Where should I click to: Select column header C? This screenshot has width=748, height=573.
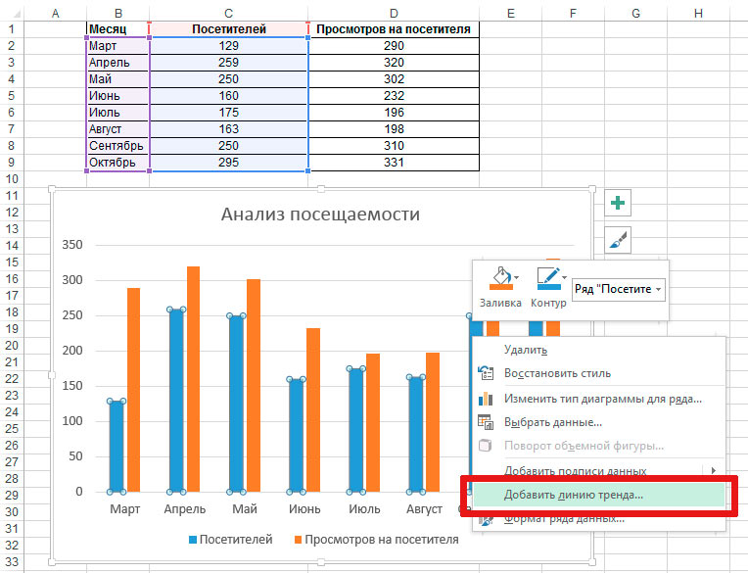click(x=228, y=14)
